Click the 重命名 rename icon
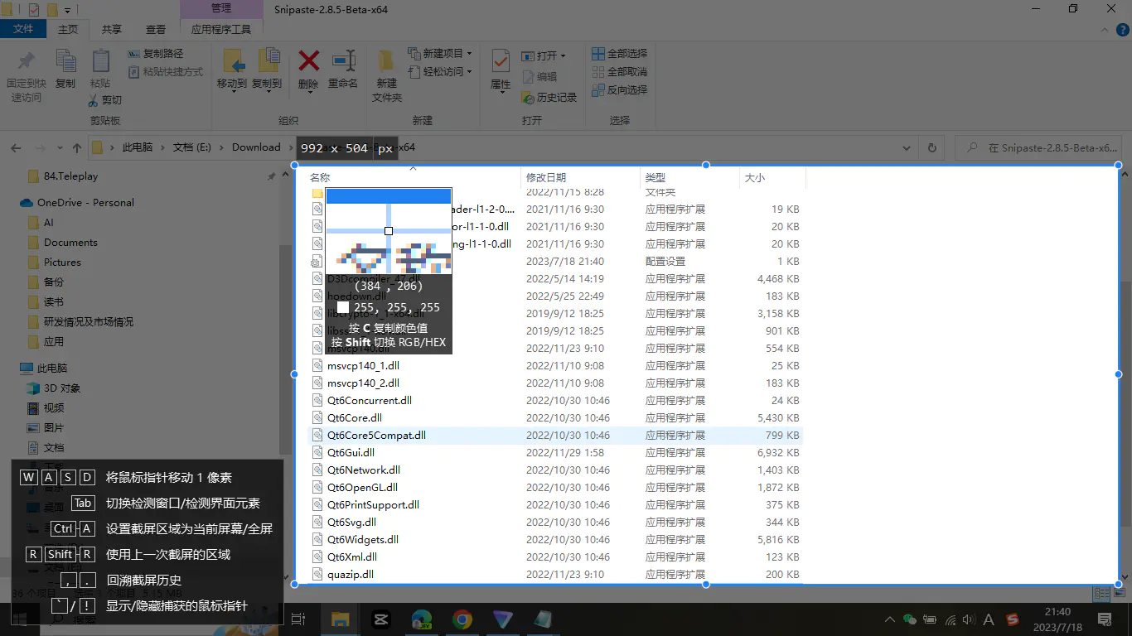 pos(343,60)
